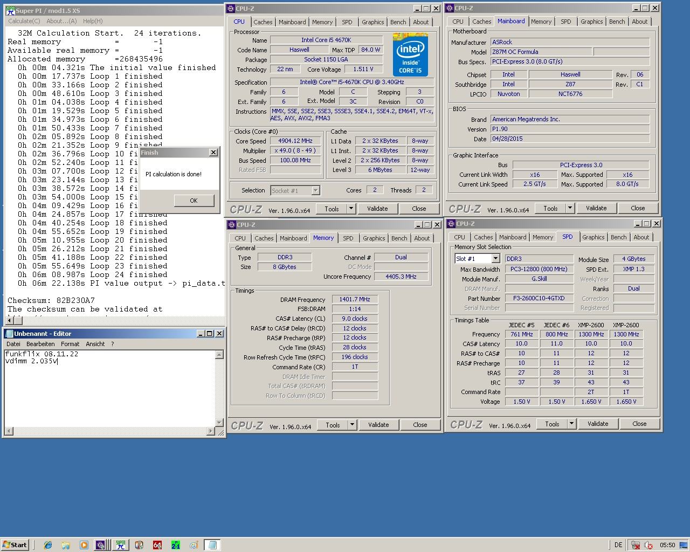The height and width of the screenshot is (552, 690).
Task: Activate Super PI taskbar button
Action: point(121,545)
